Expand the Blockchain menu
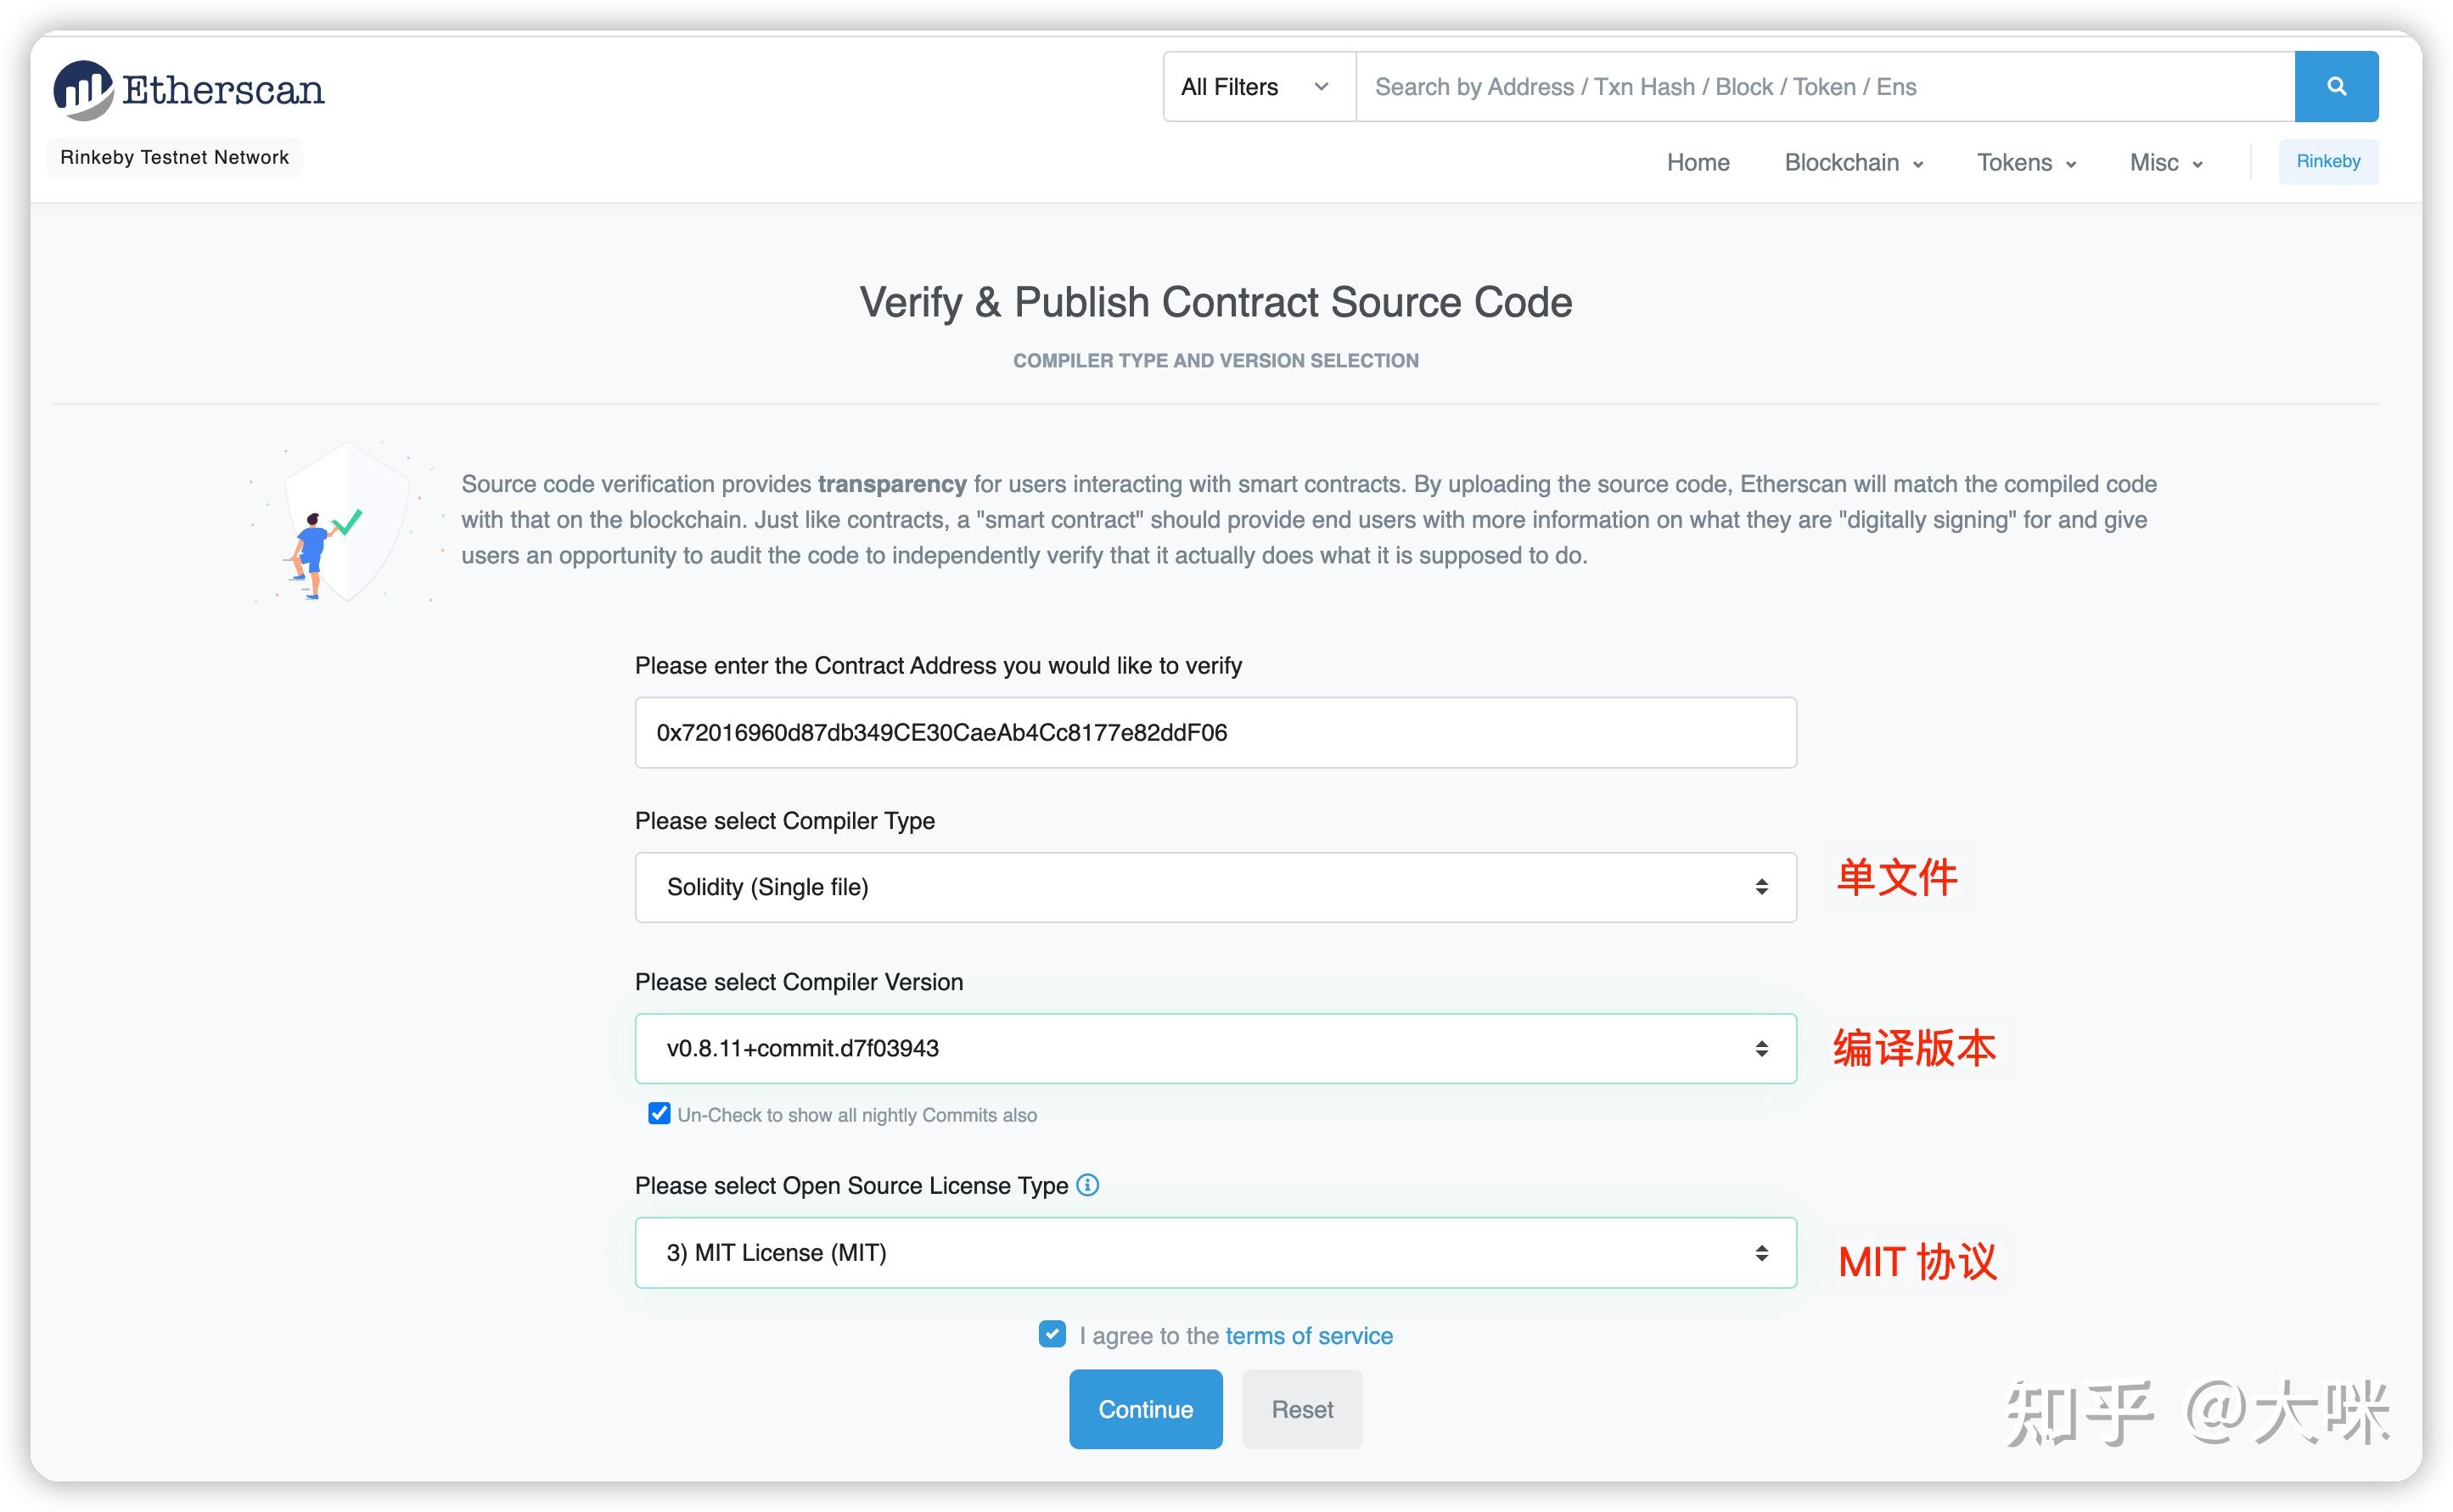2453x1512 pixels. coord(1852,162)
